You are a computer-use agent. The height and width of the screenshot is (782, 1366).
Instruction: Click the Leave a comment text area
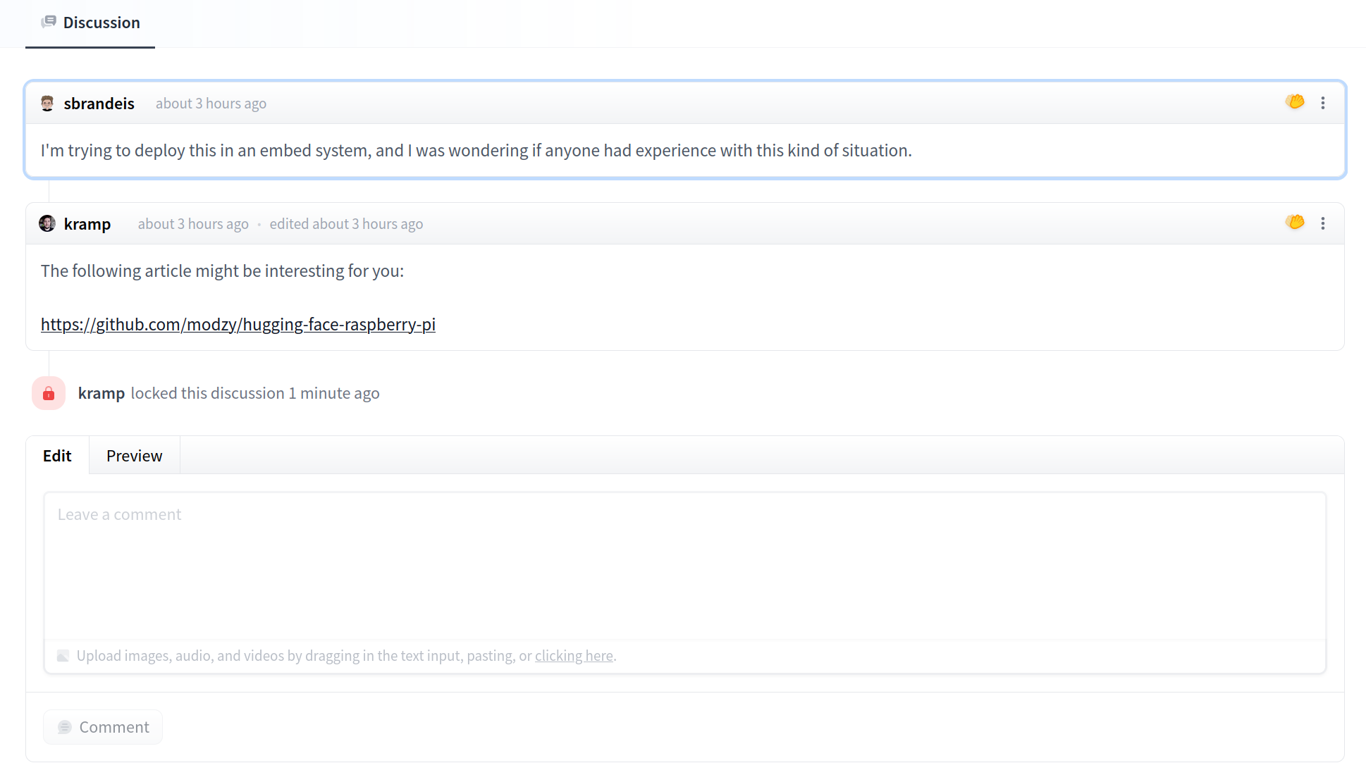coord(684,565)
